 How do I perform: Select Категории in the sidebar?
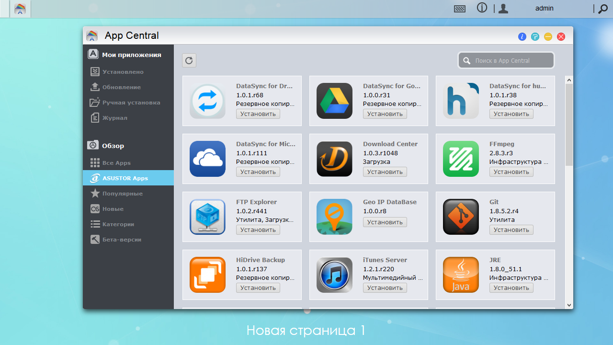coord(128,224)
